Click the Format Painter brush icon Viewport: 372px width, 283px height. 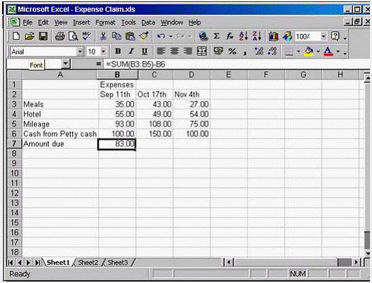(144, 36)
